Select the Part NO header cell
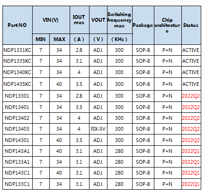The image size is (204, 193). (18, 25)
